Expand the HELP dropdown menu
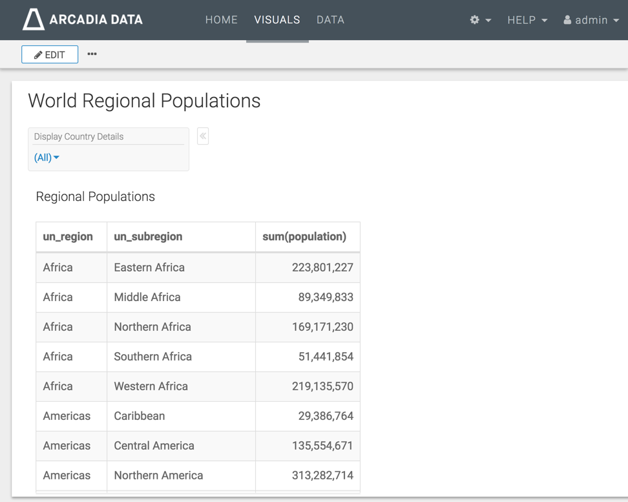 tap(527, 20)
